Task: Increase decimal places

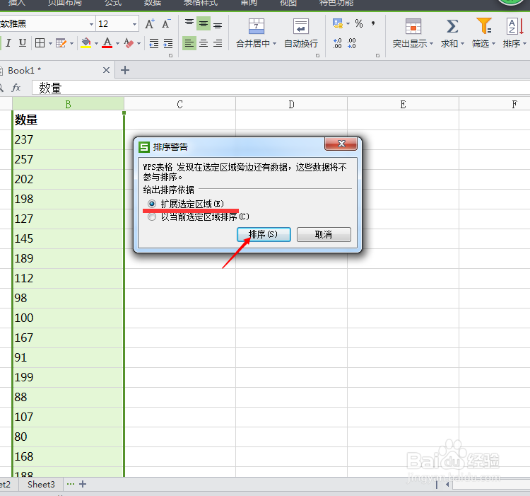Action: [x=337, y=43]
